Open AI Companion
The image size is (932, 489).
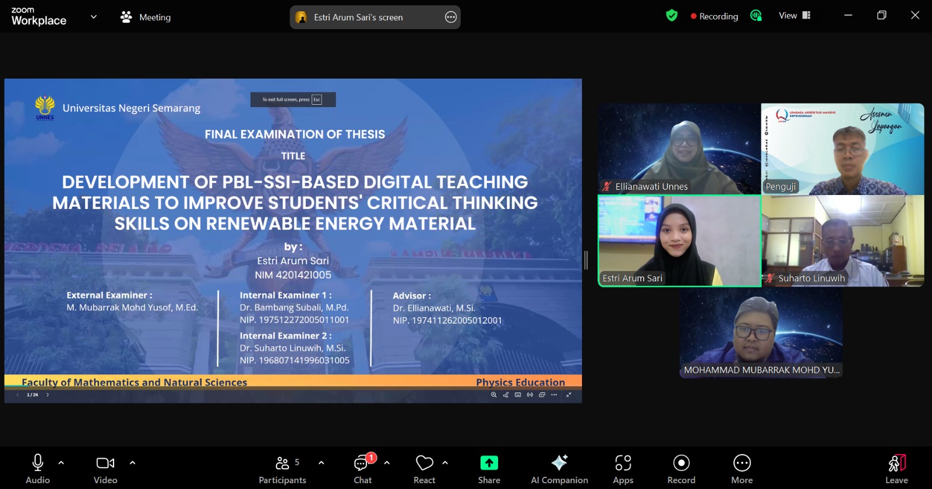pos(559,469)
